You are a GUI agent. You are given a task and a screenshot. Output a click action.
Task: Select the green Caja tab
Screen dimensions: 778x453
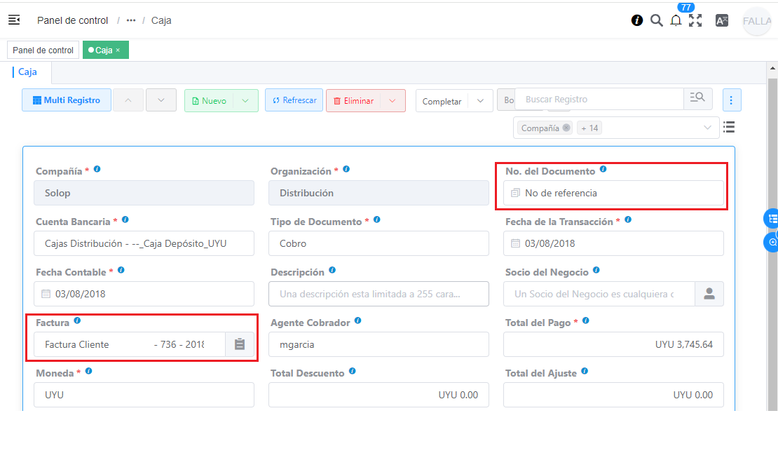click(x=105, y=50)
